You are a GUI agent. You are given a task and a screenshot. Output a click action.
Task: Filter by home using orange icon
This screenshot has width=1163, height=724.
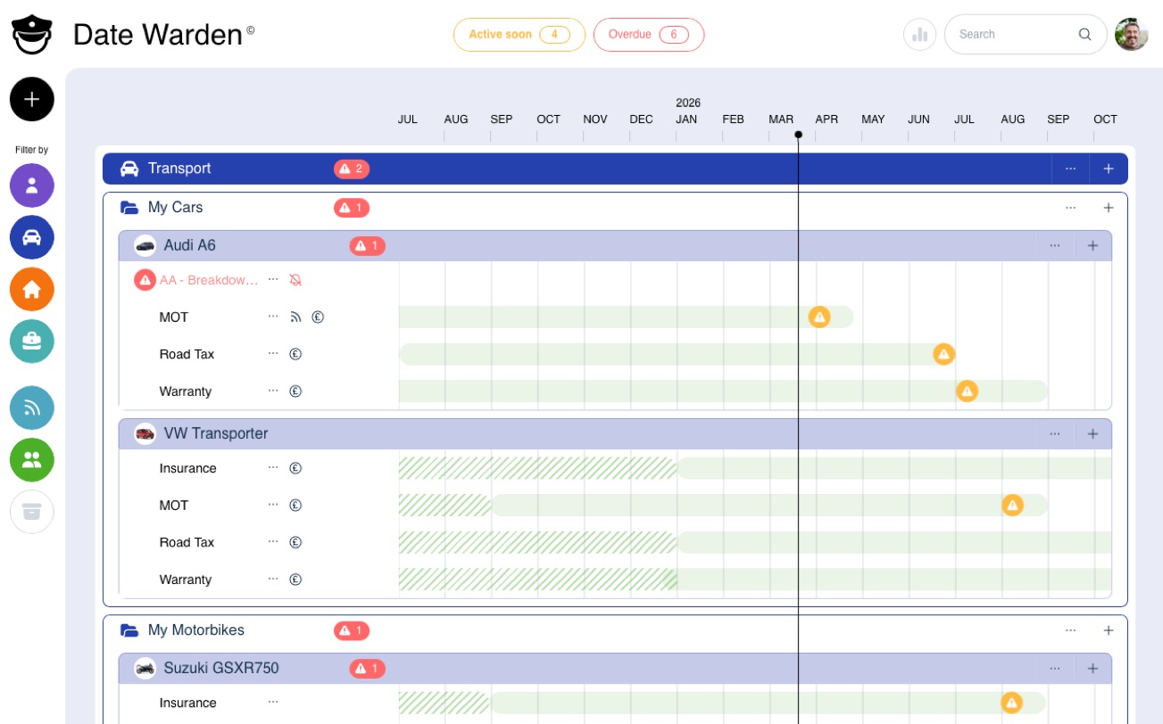point(32,290)
